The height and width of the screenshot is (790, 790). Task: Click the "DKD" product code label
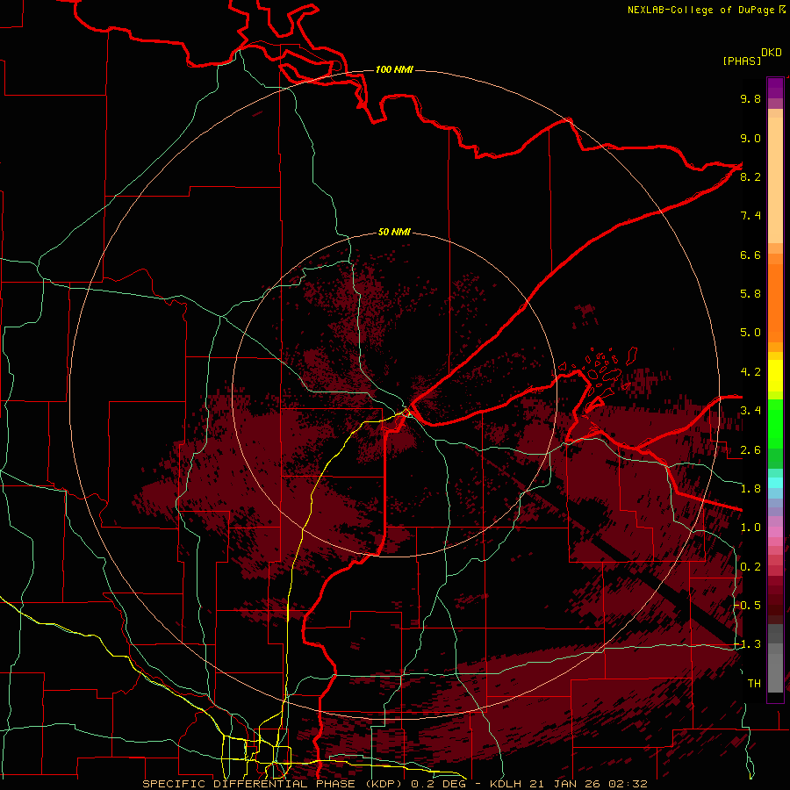[772, 53]
